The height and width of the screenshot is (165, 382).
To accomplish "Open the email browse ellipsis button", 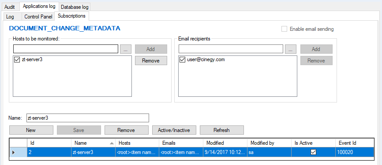I will [291, 49].
